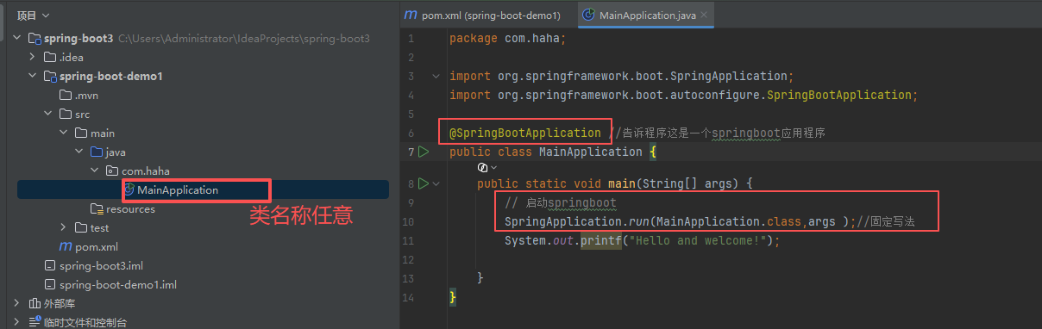Screen dimensions: 1042x329
Task: Collapse the com.haha package chevron
Action: (x=95, y=171)
